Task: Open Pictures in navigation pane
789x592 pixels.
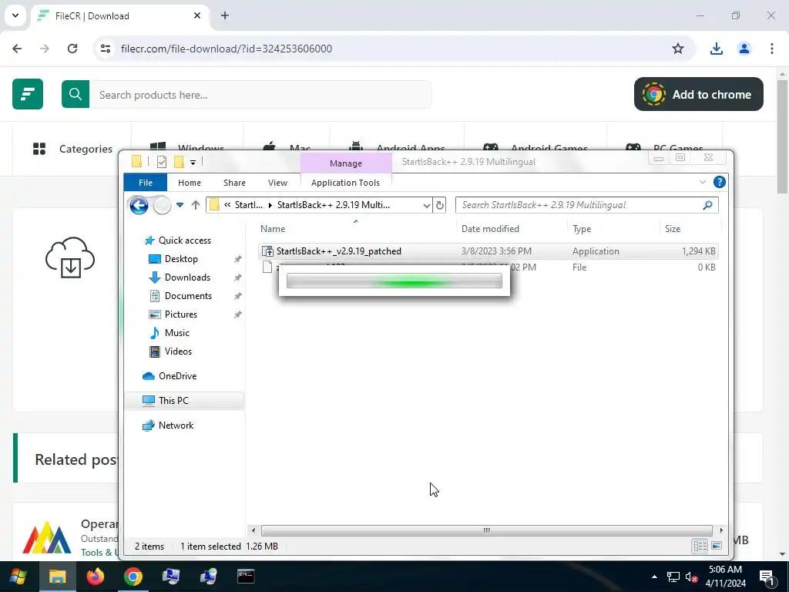Action: 180,314
